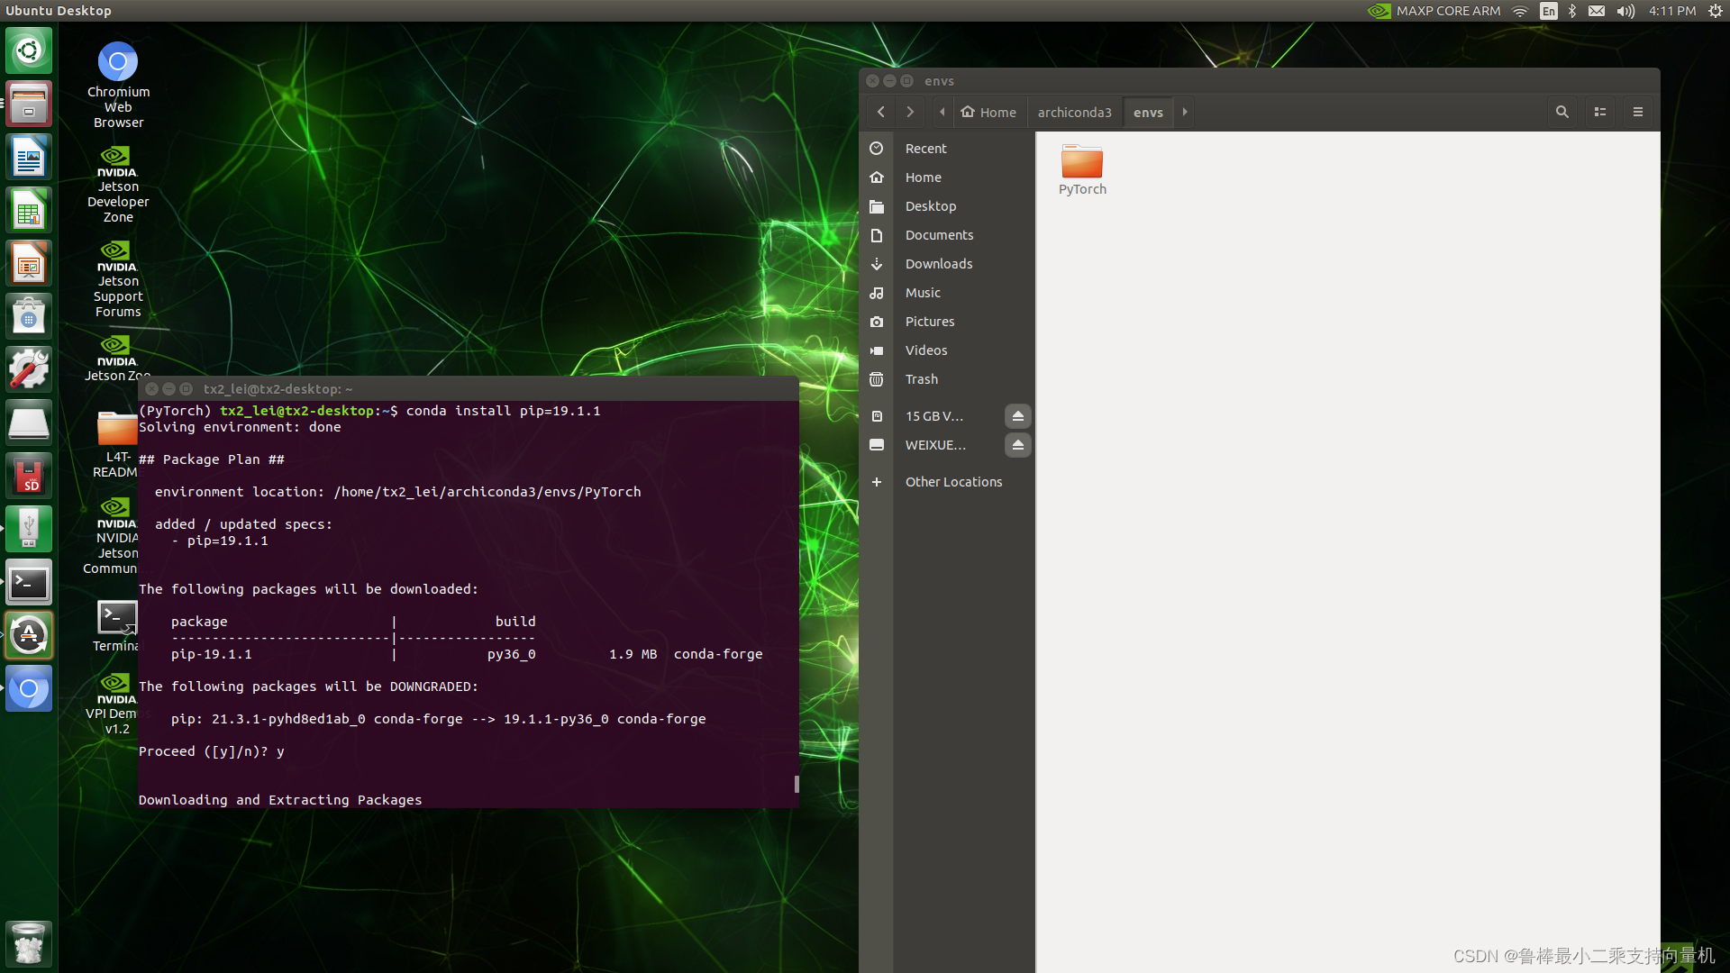The image size is (1730, 973).
Task: Eject the WEIXUE drive
Action: pos(1018,444)
